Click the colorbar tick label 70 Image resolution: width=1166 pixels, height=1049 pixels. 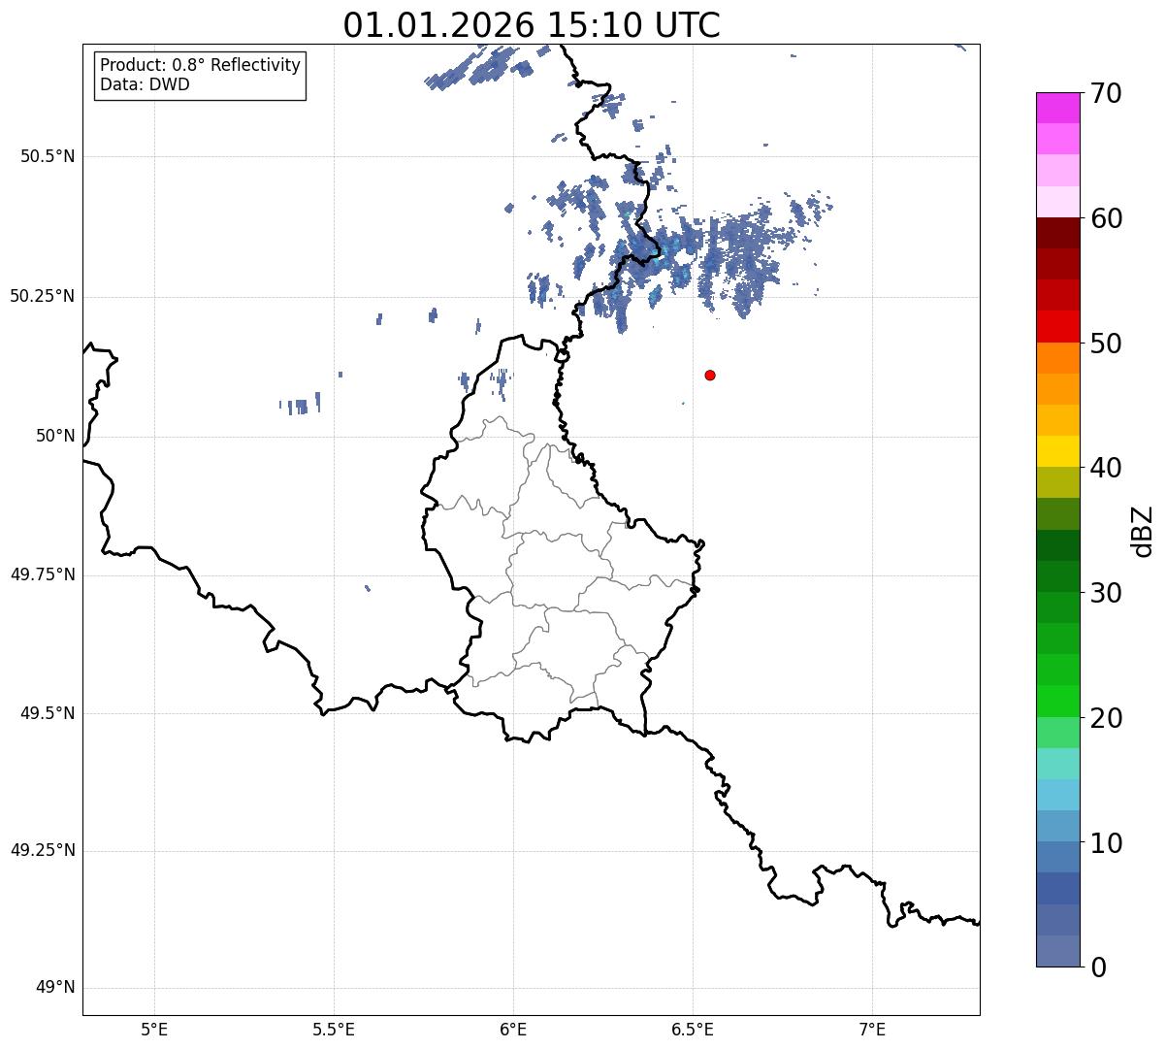(x=1106, y=93)
